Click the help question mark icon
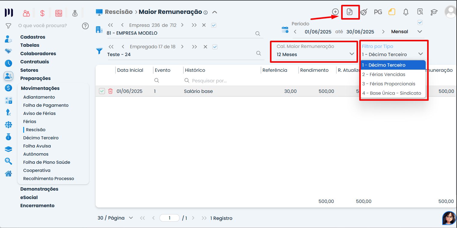457x228 pixels. pyautogui.click(x=85, y=26)
